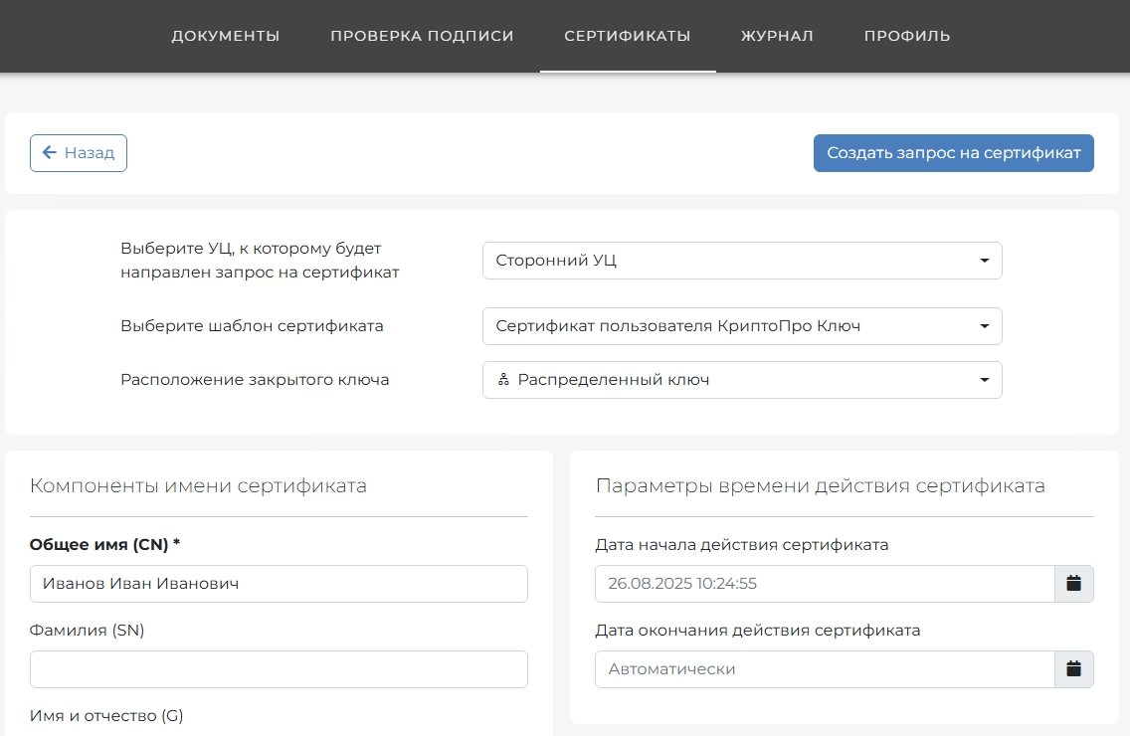The image size is (1130, 736).
Task: Expand the Сторонний УЦ dropdown
Action: [x=741, y=261]
